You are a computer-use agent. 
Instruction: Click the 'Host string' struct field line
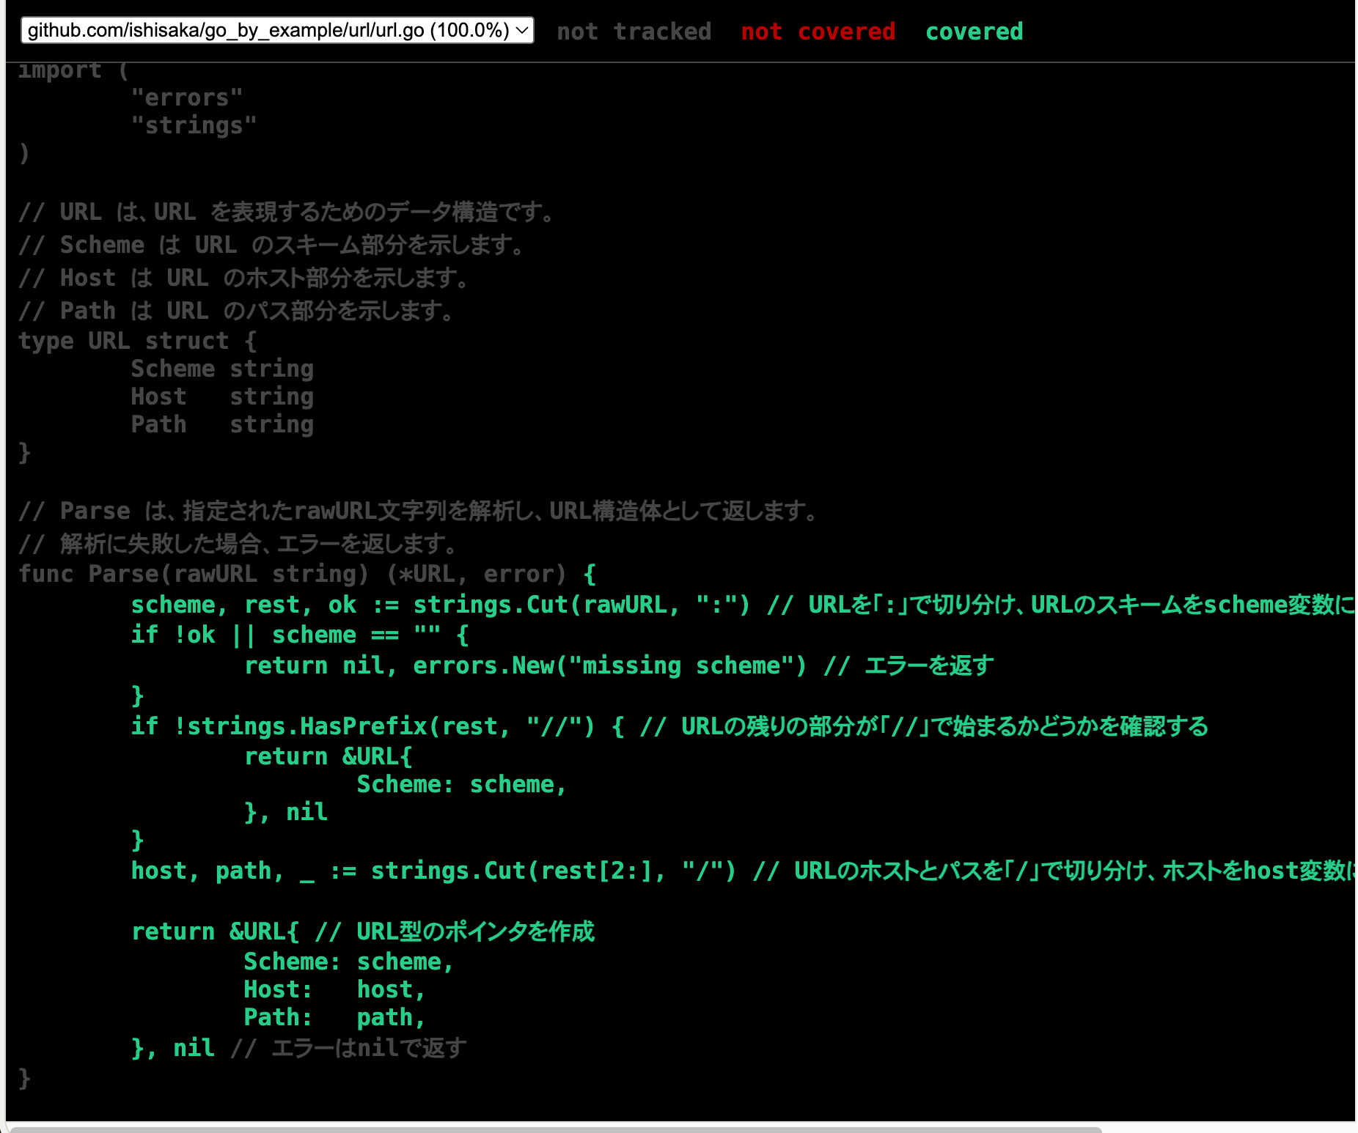coord(221,396)
